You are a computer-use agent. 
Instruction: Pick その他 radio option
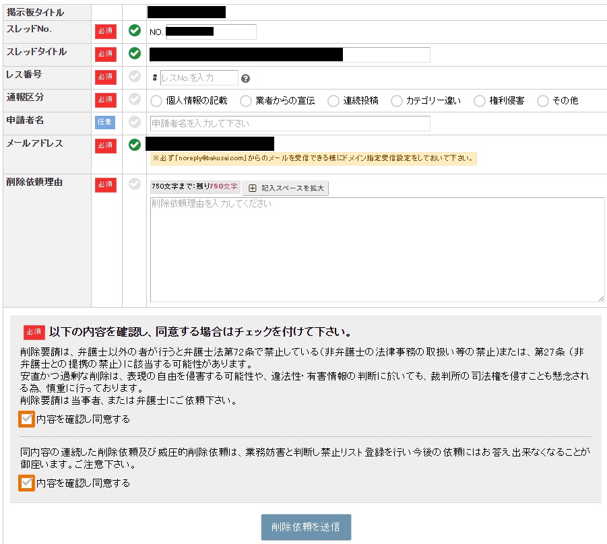(543, 101)
